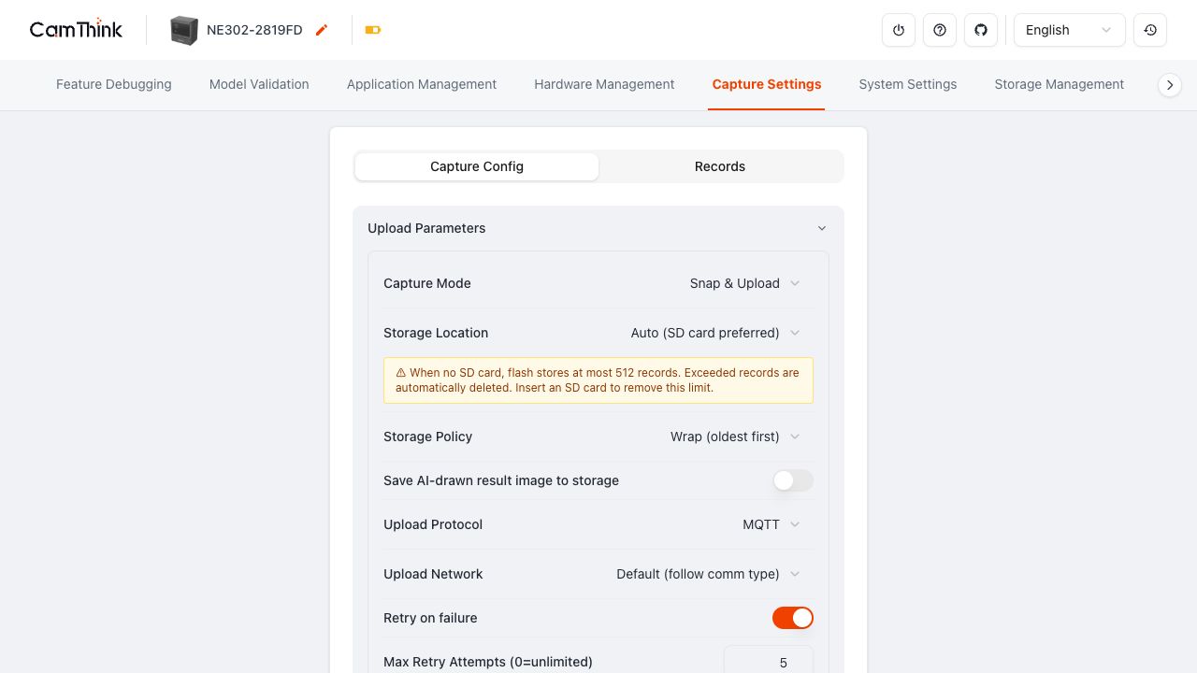Click Max Retry Attempts (0=unlimited) label

point(488,662)
